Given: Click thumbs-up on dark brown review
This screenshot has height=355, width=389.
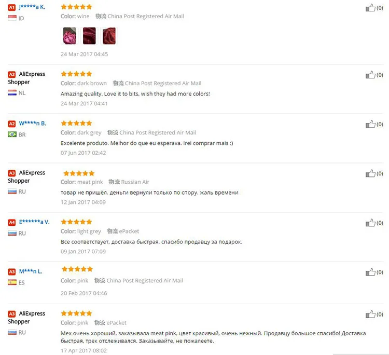Looking at the screenshot, I should click(x=370, y=74).
